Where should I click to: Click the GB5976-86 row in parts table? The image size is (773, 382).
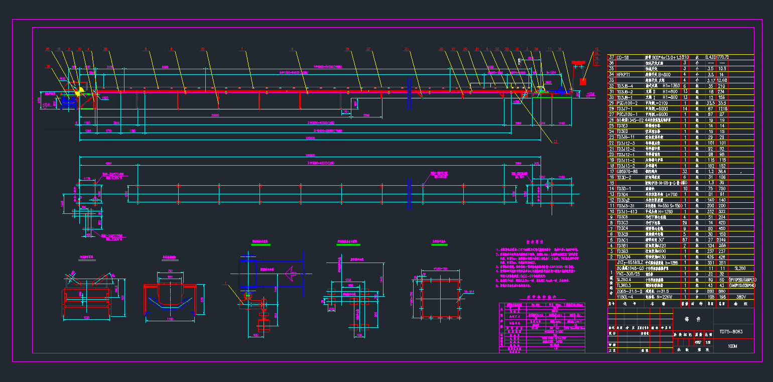coord(626,172)
